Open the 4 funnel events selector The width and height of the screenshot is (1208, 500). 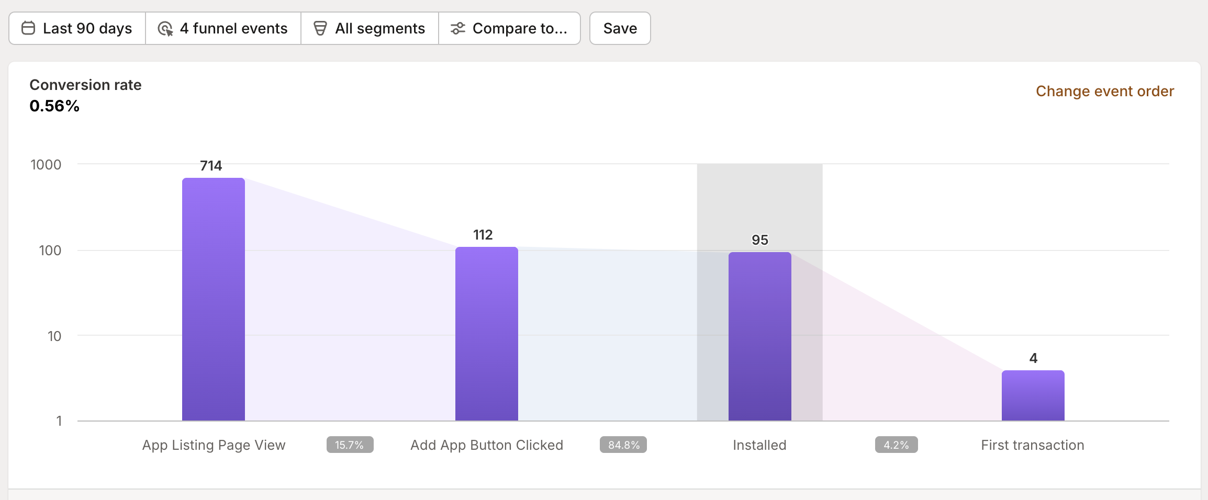[223, 28]
